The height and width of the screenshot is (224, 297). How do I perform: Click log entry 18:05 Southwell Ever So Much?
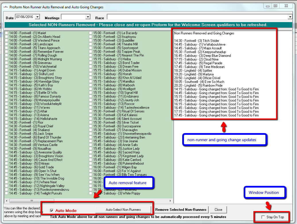tap(199, 82)
